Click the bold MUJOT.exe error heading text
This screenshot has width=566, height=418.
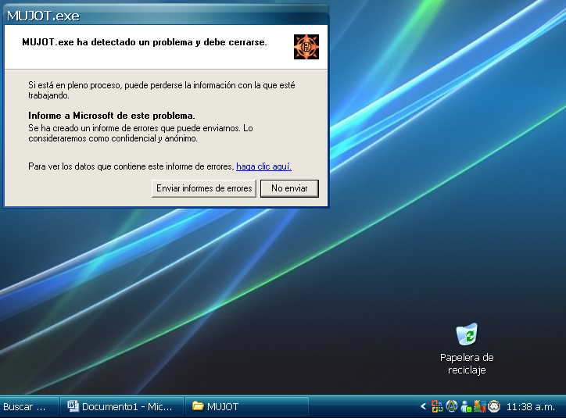[x=145, y=42]
